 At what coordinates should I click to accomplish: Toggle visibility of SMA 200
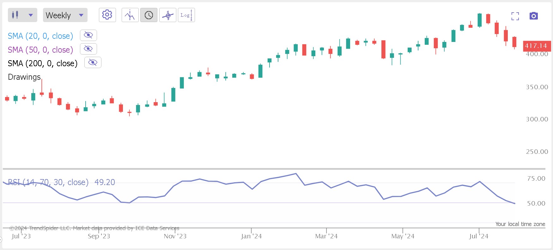click(x=93, y=62)
